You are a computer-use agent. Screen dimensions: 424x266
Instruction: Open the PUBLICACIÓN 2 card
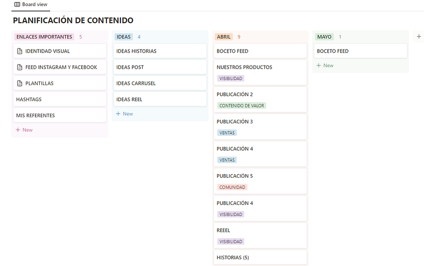point(261,100)
